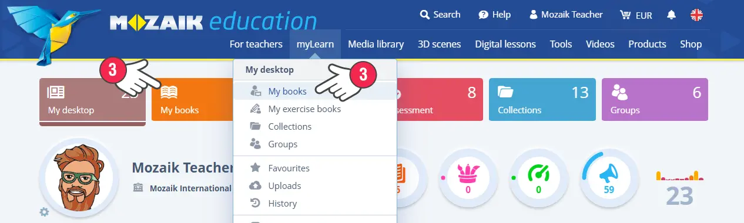Open the myLearn menu
The image size is (744, 223).
[315, 44]
